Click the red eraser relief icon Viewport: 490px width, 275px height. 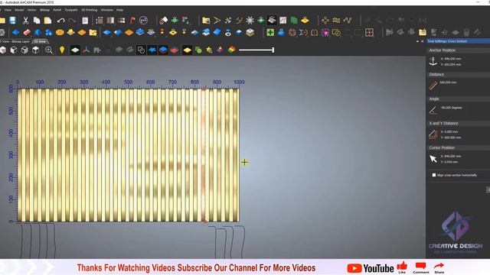coord(27,32)
